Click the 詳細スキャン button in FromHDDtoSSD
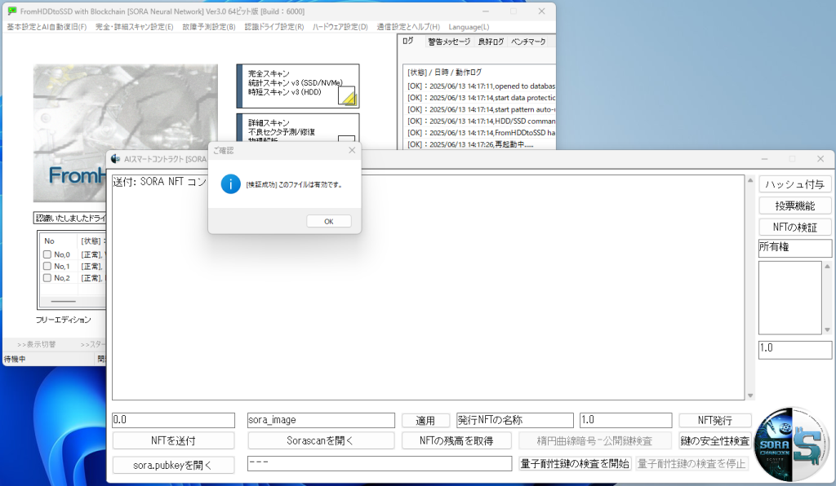 (298, 128)
